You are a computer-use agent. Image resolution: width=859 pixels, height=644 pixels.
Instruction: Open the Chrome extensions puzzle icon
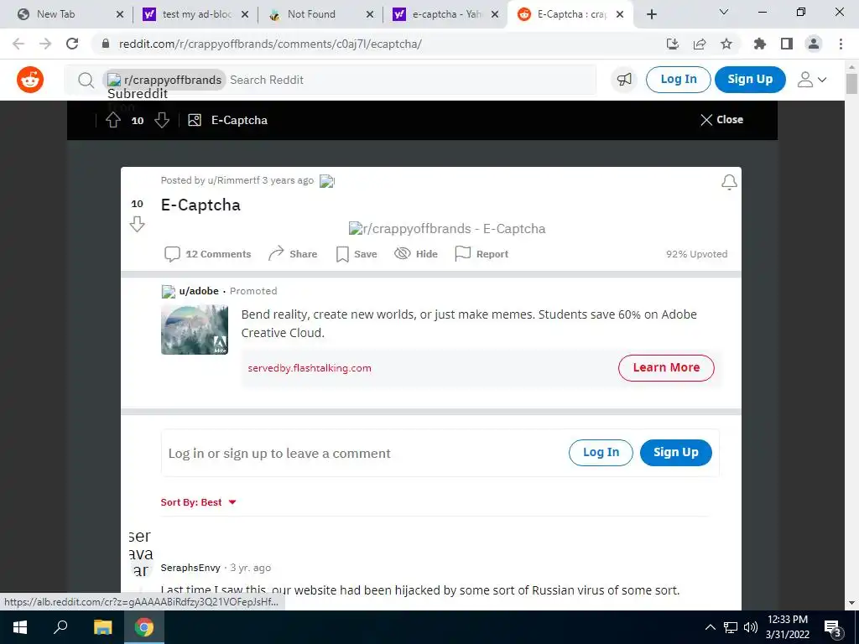pos(760,44)
